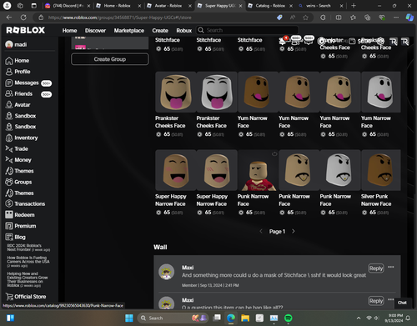
Task: Open Punk Narrow Face with red-shirt avatar
Action: [x=258, y=170]
